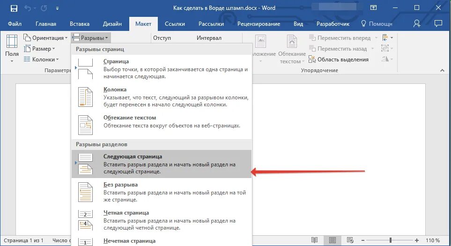Switch to the Вставка tab
This screenshot has width=451, height=246.
[x=80, y=24]
